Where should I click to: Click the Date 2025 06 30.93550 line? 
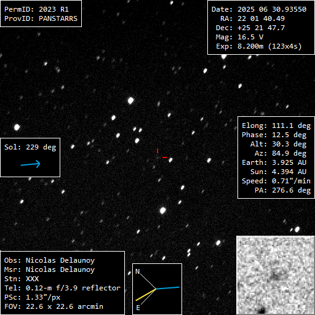point(259,9)
